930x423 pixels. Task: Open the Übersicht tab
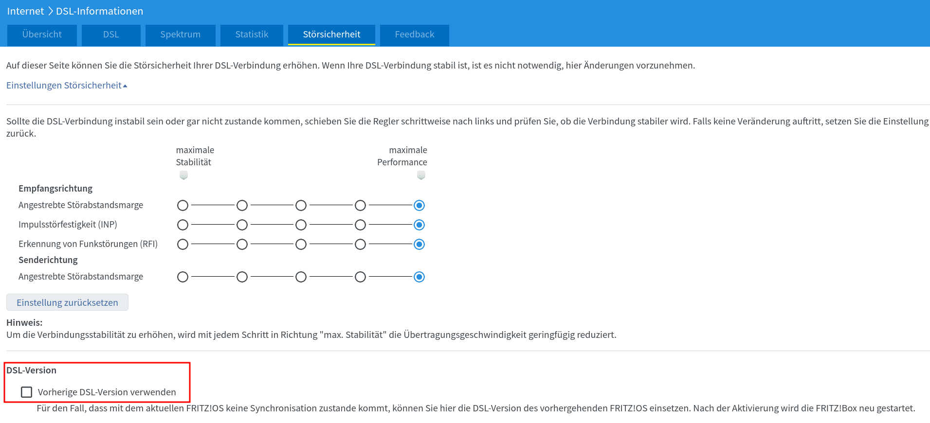[x=42, y=35]
